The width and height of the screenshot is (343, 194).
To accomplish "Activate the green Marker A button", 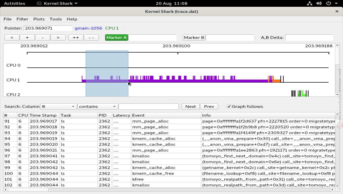I will [x=117, y=37].
